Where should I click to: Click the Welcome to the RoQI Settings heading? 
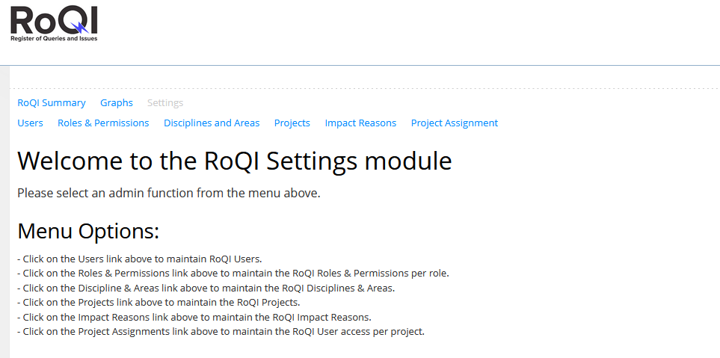(235, 161)
